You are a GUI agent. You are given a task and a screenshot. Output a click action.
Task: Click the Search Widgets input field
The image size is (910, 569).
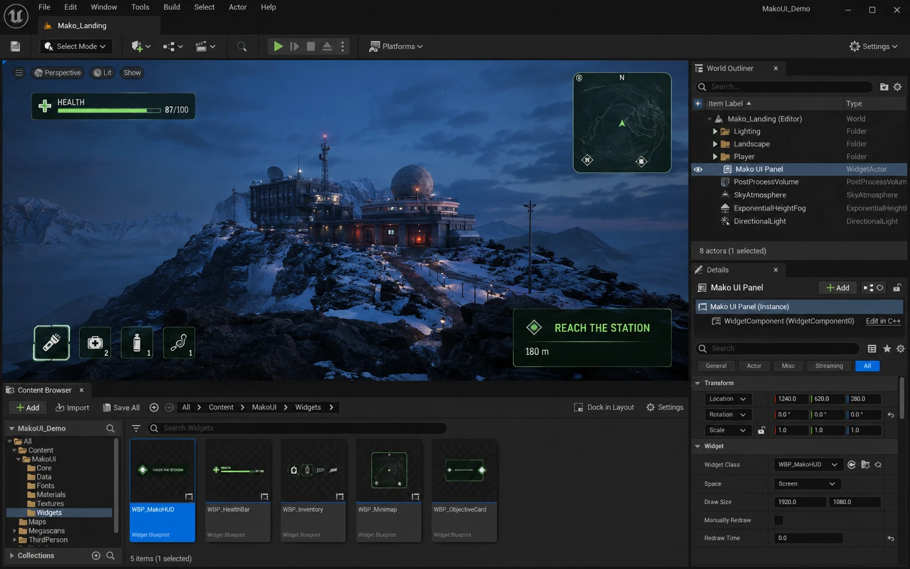297,428
